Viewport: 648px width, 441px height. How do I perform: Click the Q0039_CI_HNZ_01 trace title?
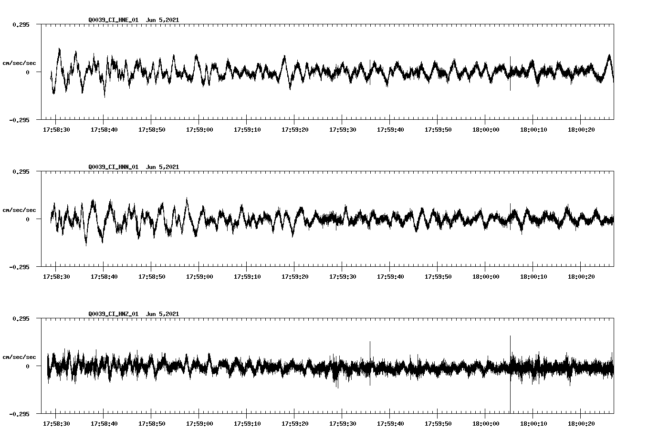(115, 314)
